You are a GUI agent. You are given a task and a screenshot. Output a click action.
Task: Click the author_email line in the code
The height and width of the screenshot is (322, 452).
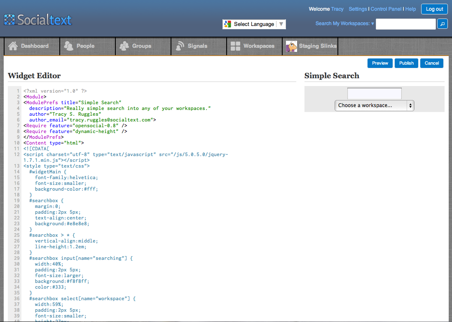(x=93, y=120)
